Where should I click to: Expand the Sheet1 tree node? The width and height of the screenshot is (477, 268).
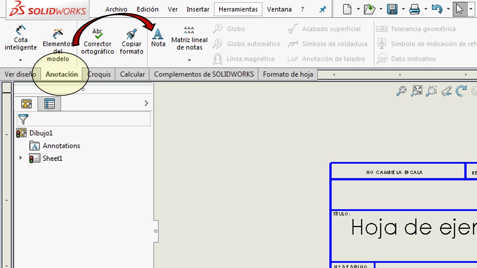pos(21,158)
